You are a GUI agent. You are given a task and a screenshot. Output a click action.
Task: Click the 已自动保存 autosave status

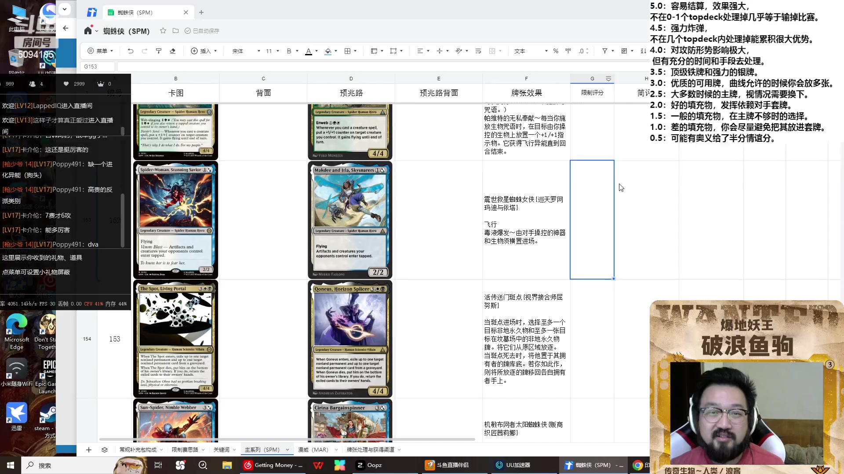click(202, 31)
